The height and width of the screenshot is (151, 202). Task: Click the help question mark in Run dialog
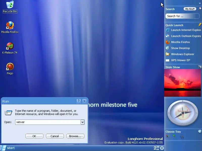tap(79, 101)
